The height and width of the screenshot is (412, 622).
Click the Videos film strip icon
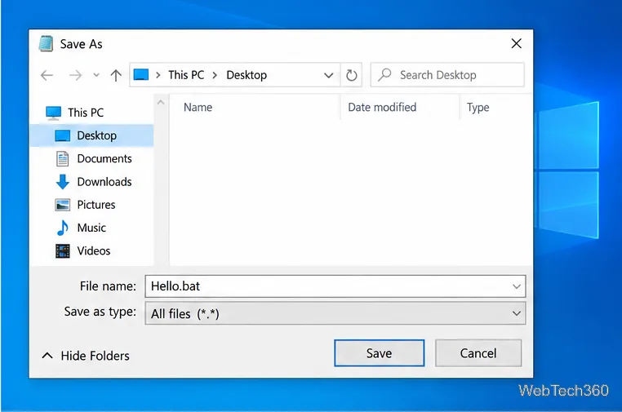[x=62, y=251]
